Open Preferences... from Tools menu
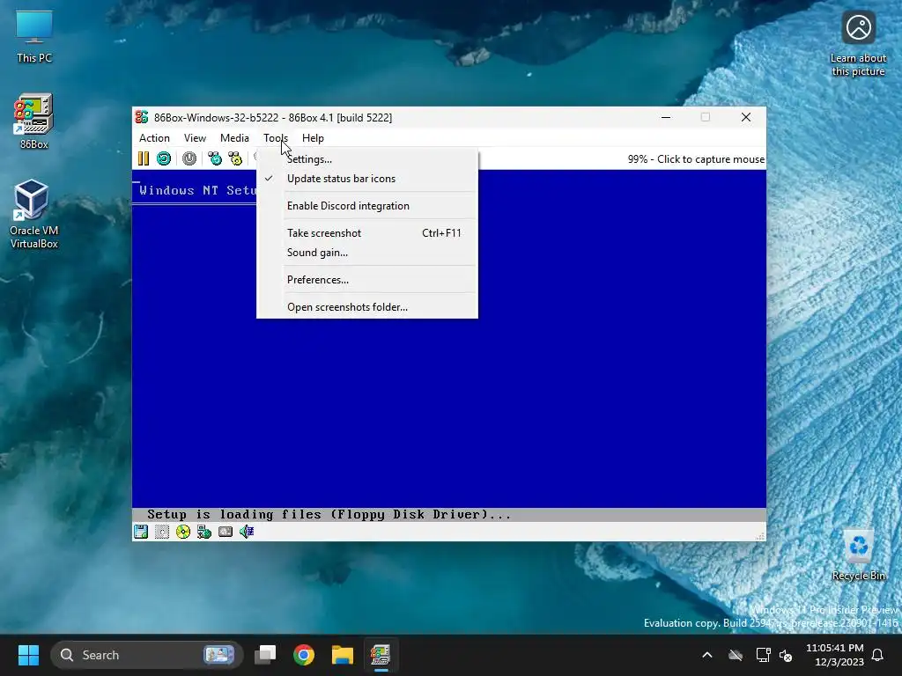902x676 pixels. click(367, 280)
